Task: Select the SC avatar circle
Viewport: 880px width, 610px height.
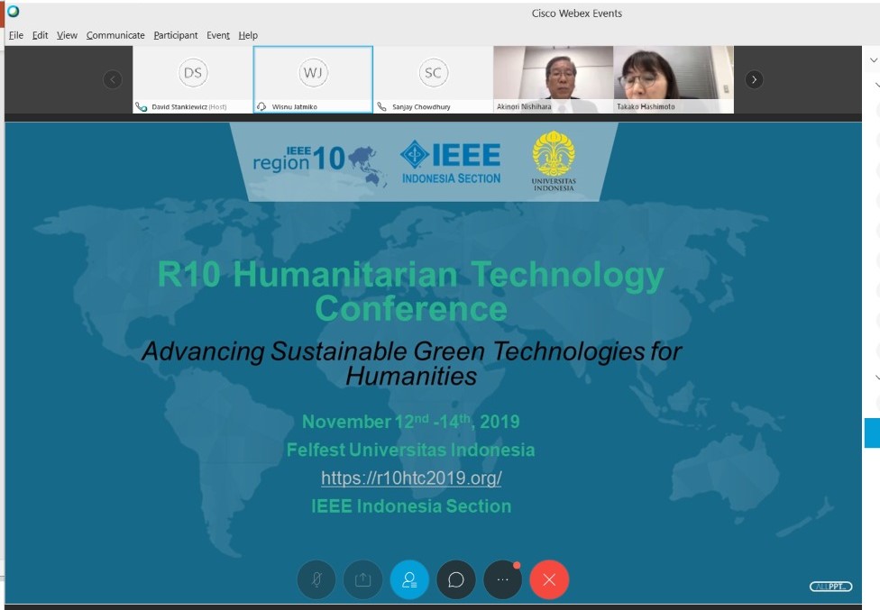Action: click(x=434, y=73)
